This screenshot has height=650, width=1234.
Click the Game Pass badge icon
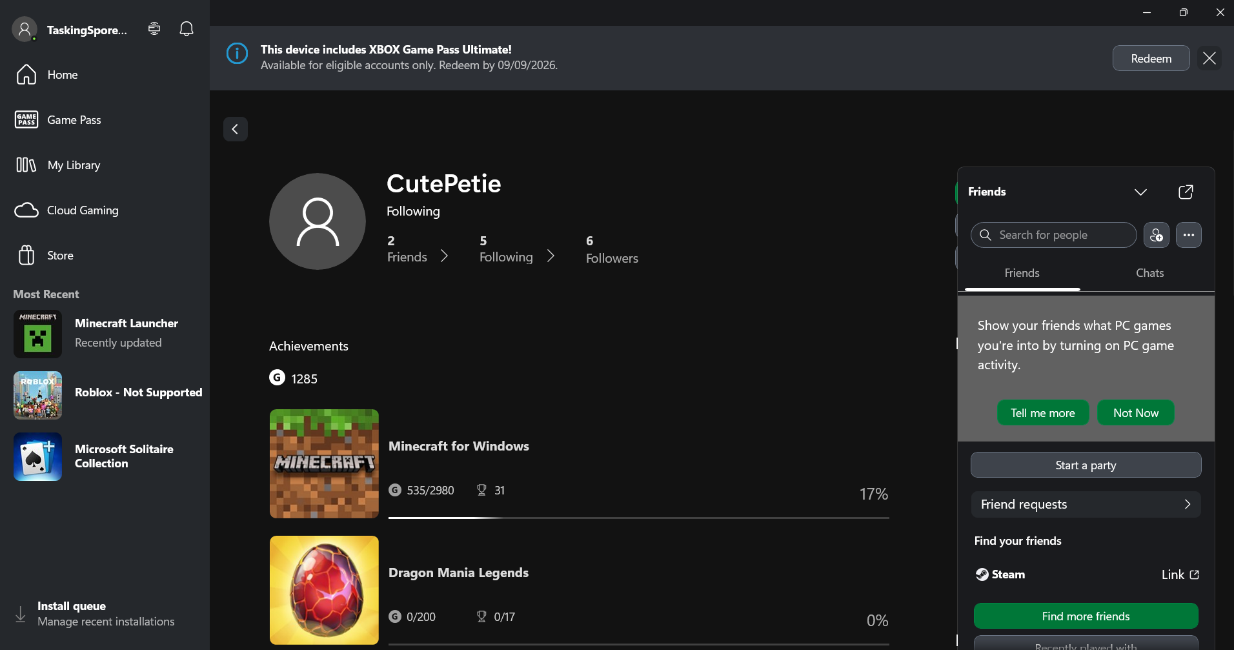[26, 119]
